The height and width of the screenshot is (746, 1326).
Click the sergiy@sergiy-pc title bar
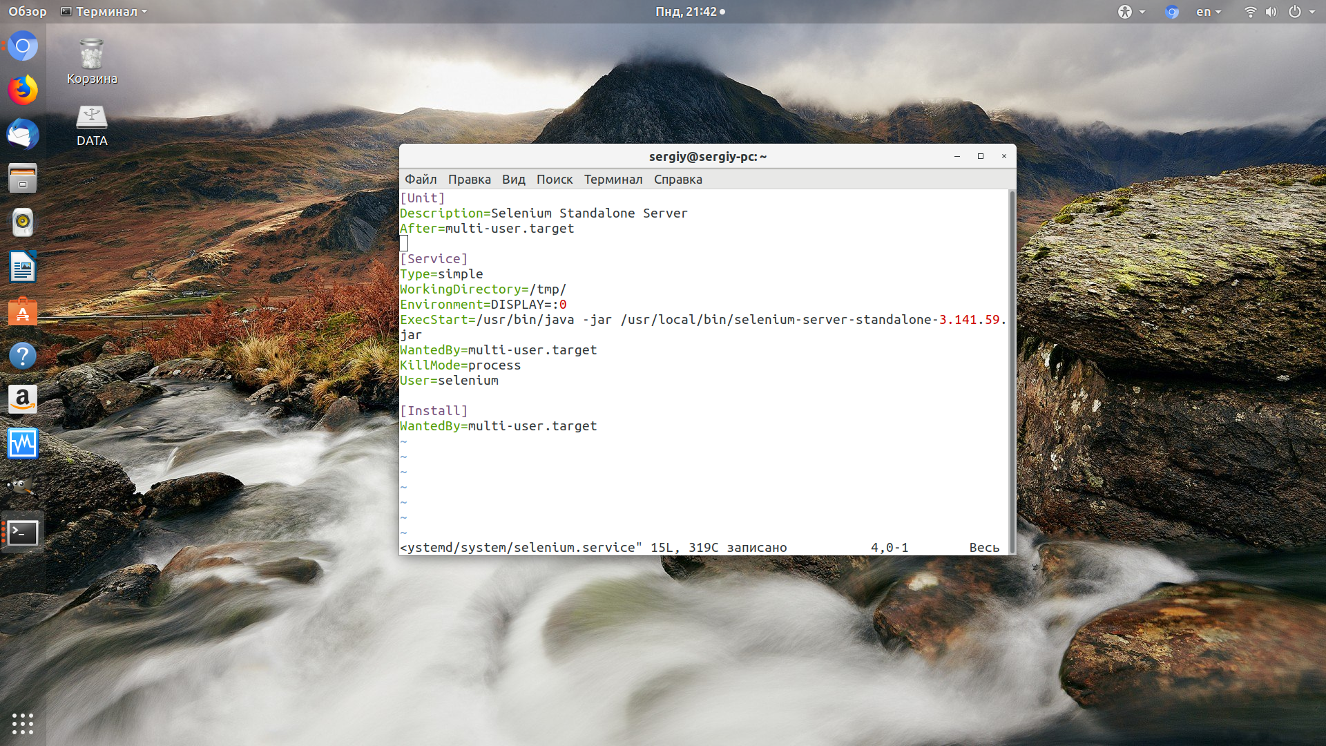point(708,157)
